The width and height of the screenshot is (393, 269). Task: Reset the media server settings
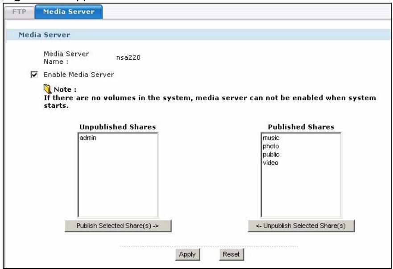coord(232,254)
